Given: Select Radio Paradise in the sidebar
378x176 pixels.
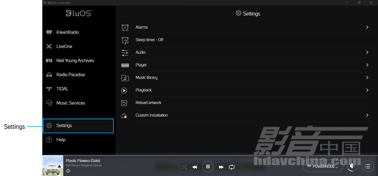Looking at the screenshot, I should (71, 75).
